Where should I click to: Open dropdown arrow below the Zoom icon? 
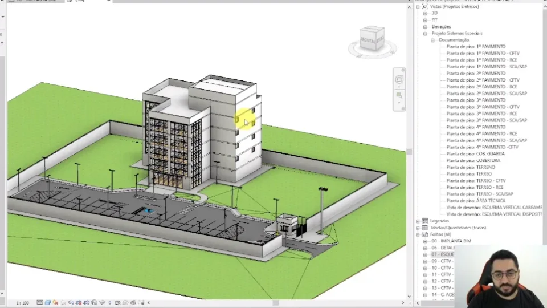coord(399,103)
